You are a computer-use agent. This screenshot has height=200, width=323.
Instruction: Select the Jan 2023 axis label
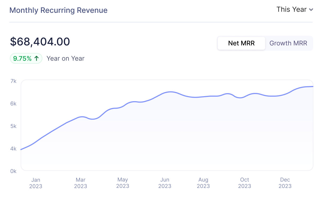pos(36,183)
